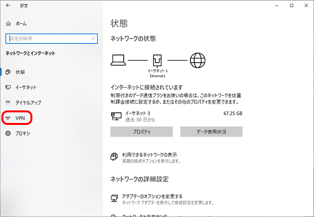The width and height of the screenshot is (314, 217).
Task: Click the Home icon in sidebar
Action: click(x=8, y=23)
